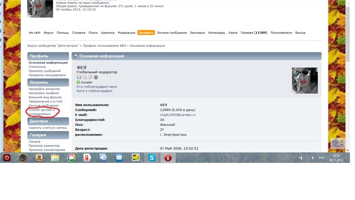This screenshot has width=355, height=200.
Task: Open Статистика in the sidebar
Action: (37, 67)
